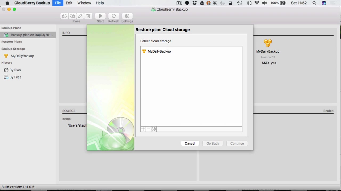Click the new backup plan toolbar icon
341x191 pixels.
point(64,16)
